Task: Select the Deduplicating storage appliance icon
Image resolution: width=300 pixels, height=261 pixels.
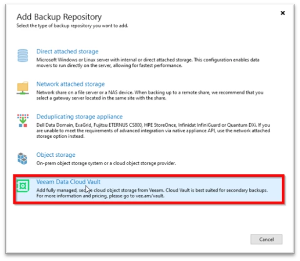Action: [x=23, y=120]
